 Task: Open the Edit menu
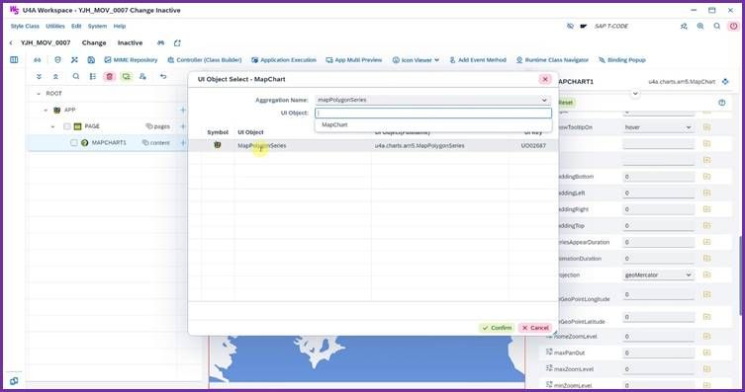pos(76,26)
